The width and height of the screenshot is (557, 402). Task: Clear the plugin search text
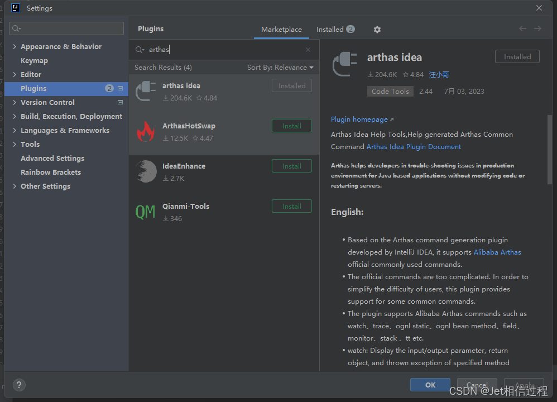pyautogui.click(x=308, y=50)
